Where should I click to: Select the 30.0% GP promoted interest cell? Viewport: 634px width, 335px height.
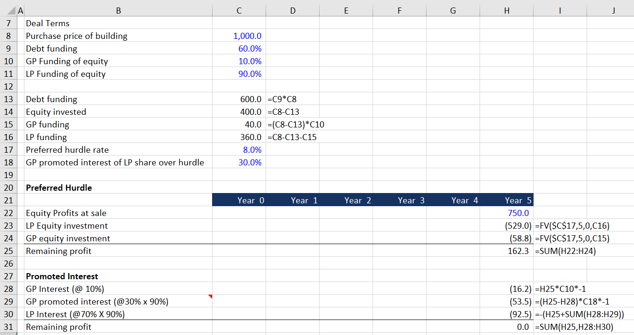point(250,163)
